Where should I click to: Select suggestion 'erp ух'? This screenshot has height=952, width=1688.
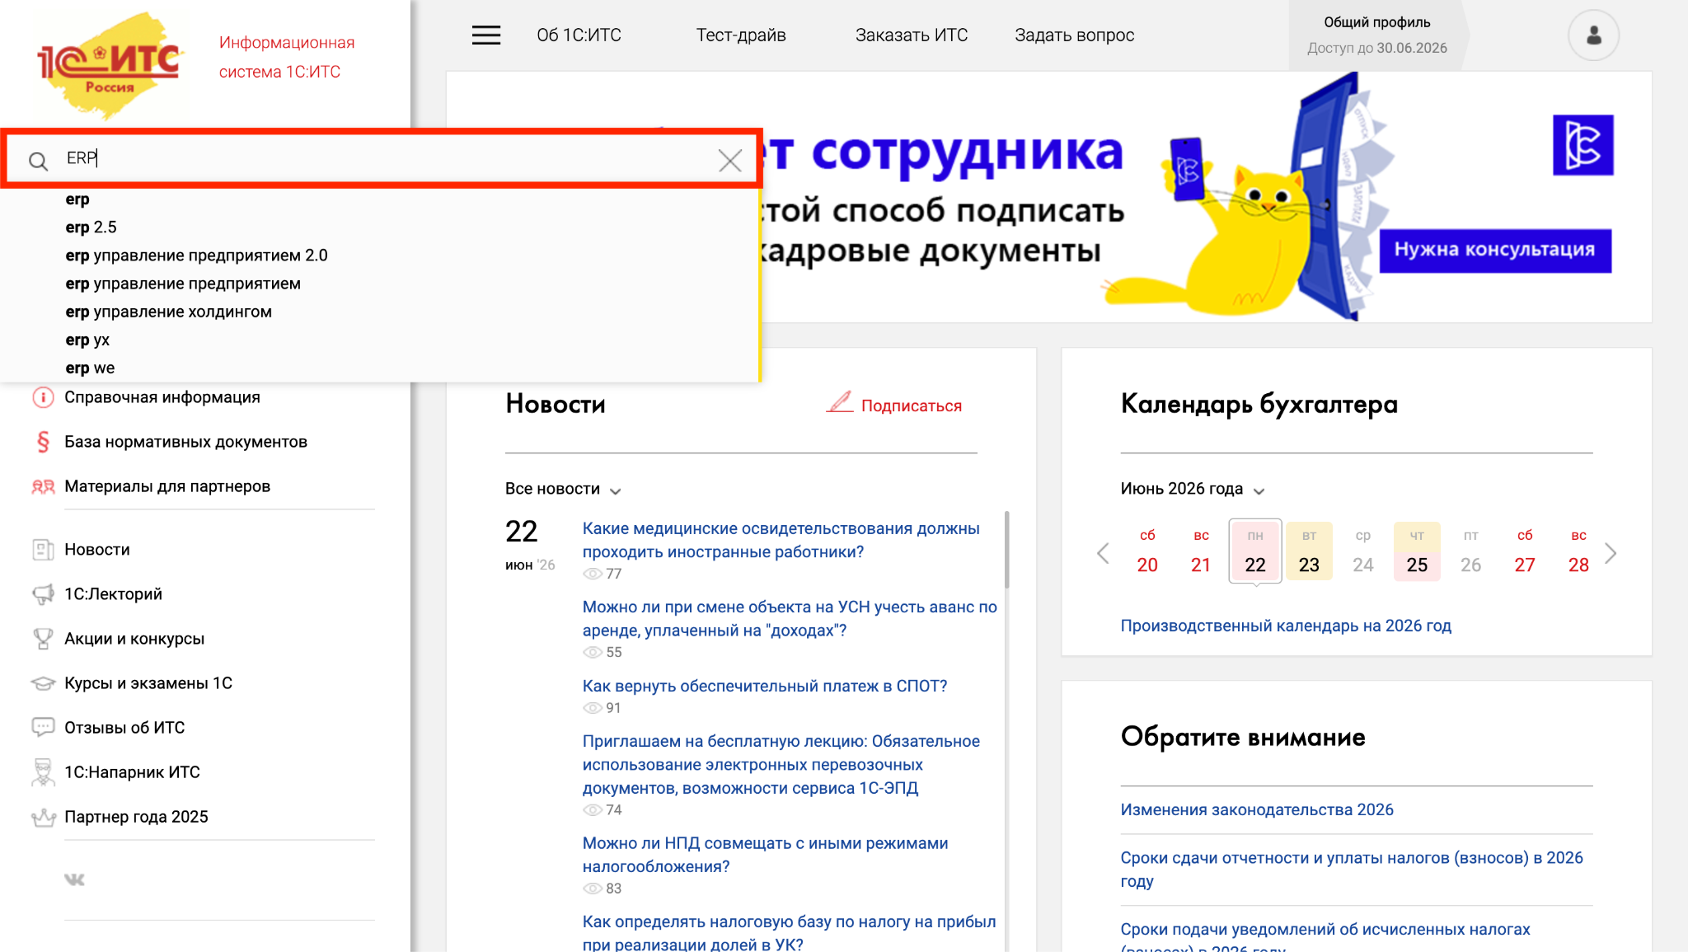click(x=87, y=340)
